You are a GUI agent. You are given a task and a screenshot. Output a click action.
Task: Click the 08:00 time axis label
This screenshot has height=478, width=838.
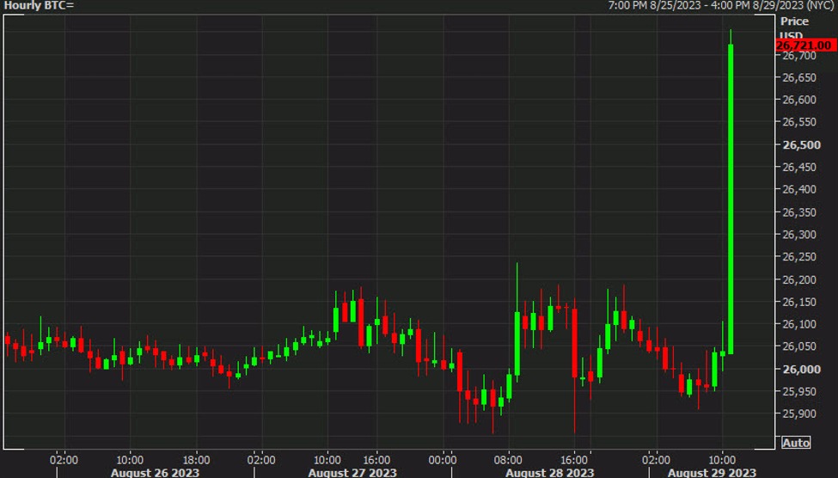508,460
